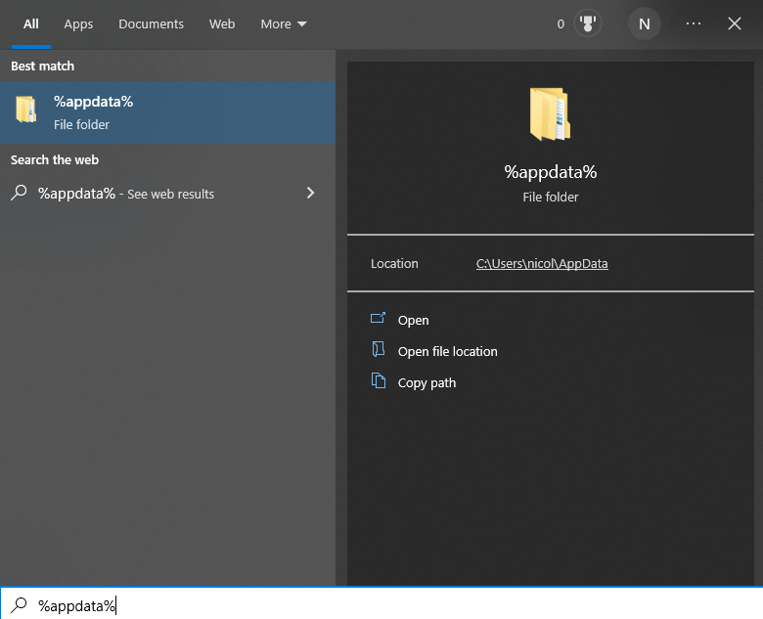Open the three-dot options menu
The image size is (763, 619).
point(693,23)
